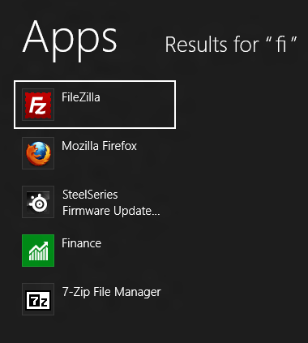Click the FileZilla text label
The image size is (308, 343).
(x=81, y=97)
